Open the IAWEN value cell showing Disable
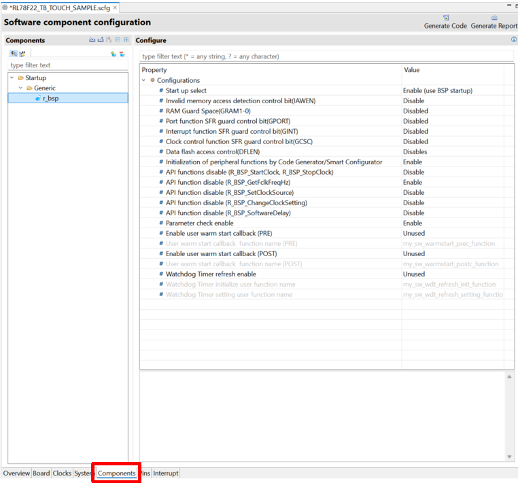 [x=453, y=101]
